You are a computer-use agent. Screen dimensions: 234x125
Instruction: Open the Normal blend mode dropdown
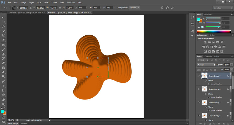point(206,65)
